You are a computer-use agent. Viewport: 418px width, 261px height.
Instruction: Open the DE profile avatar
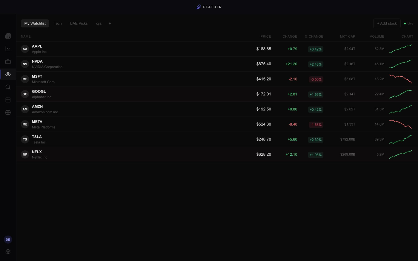pos(8,239)
